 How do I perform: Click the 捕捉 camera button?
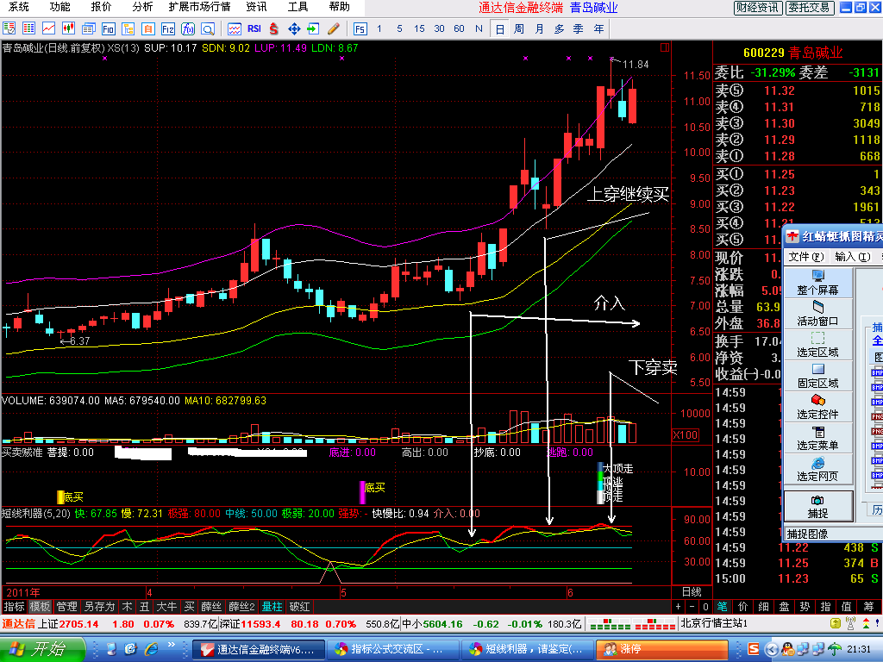tap(818, 506)
